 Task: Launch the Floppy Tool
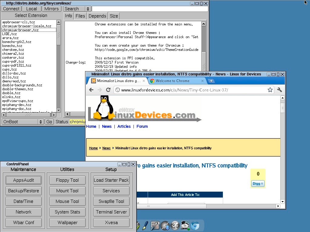(x=68, y=180)
